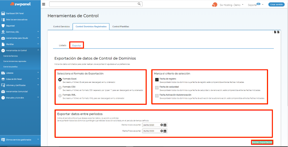Select the Formato CSV radio button
The image size is (288, 147).
[x=60, y=88]
